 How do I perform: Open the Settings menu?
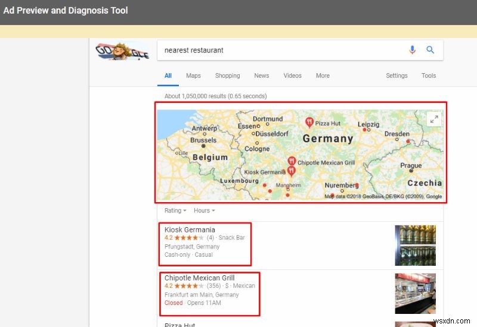pyautogui.click(x=397, y=76)
